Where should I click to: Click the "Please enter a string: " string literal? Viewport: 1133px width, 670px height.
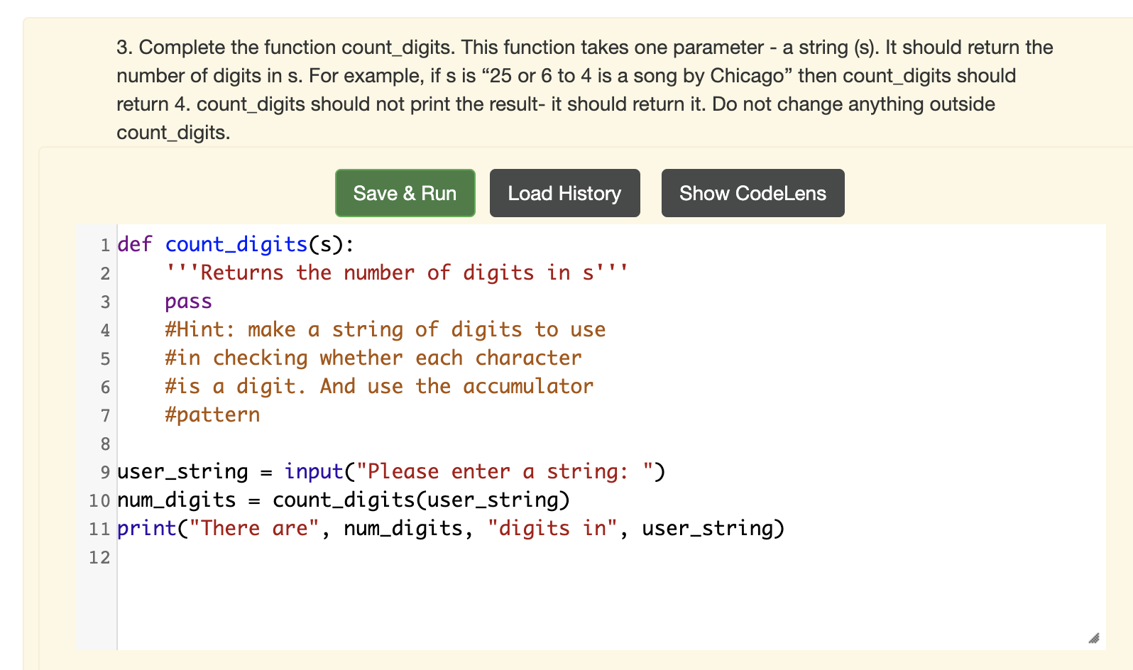click(x=505, y=471)
